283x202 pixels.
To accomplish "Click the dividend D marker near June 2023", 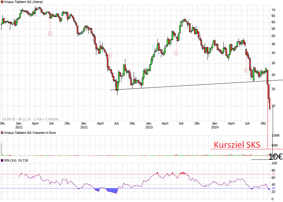I will pyautogui.click(x=176, y=53).
